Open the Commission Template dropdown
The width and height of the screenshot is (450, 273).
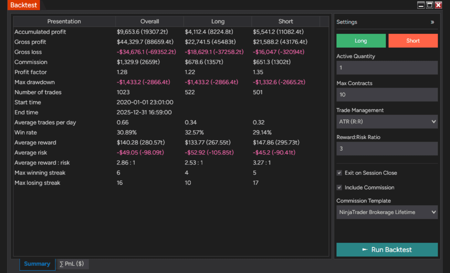[387, 212]
